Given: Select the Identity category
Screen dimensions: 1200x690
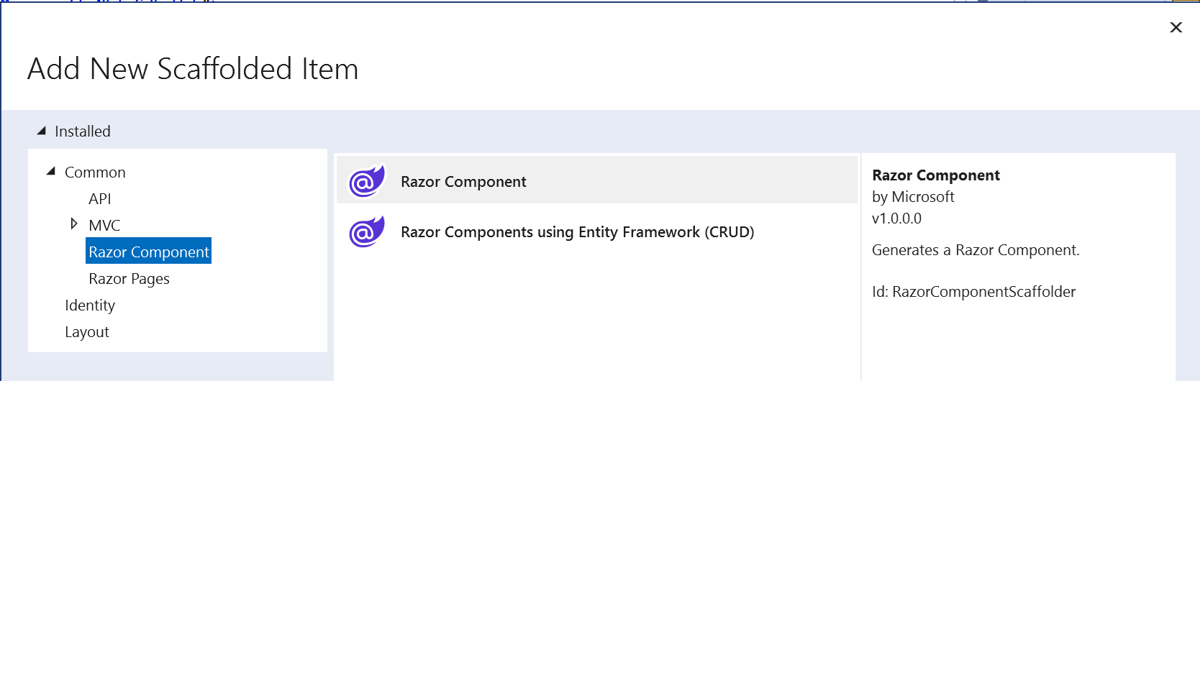Looking at the screenshot, I should [x=90, y=305].
